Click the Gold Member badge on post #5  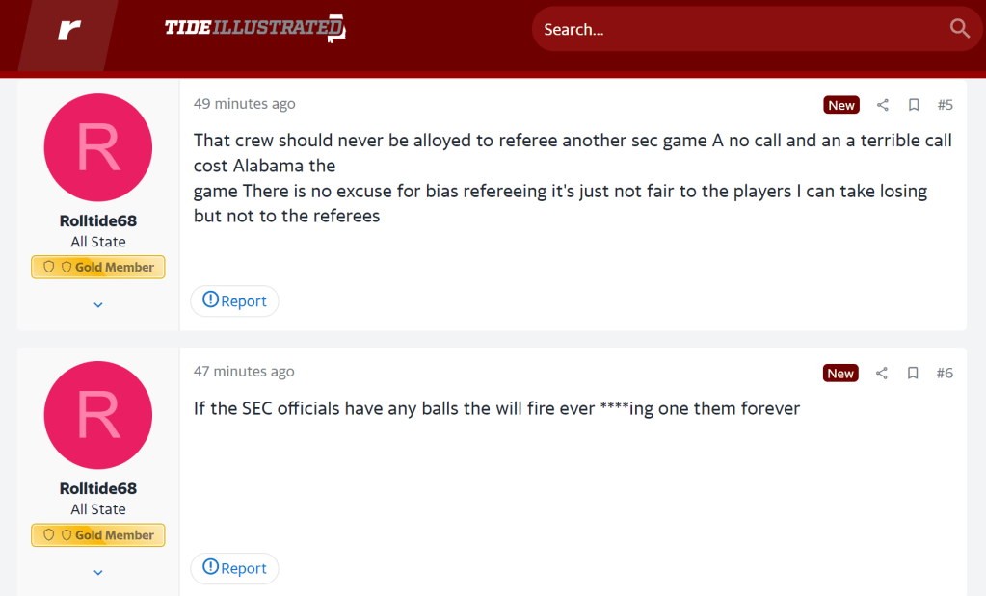click(98, 267)
